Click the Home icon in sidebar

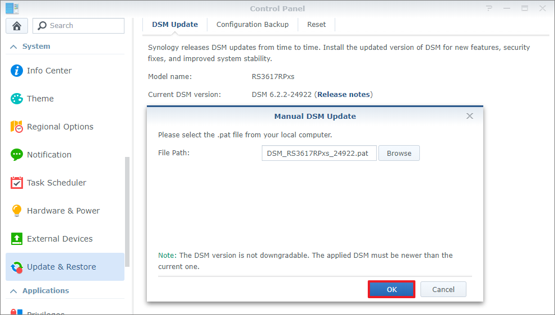pos(17,26)
